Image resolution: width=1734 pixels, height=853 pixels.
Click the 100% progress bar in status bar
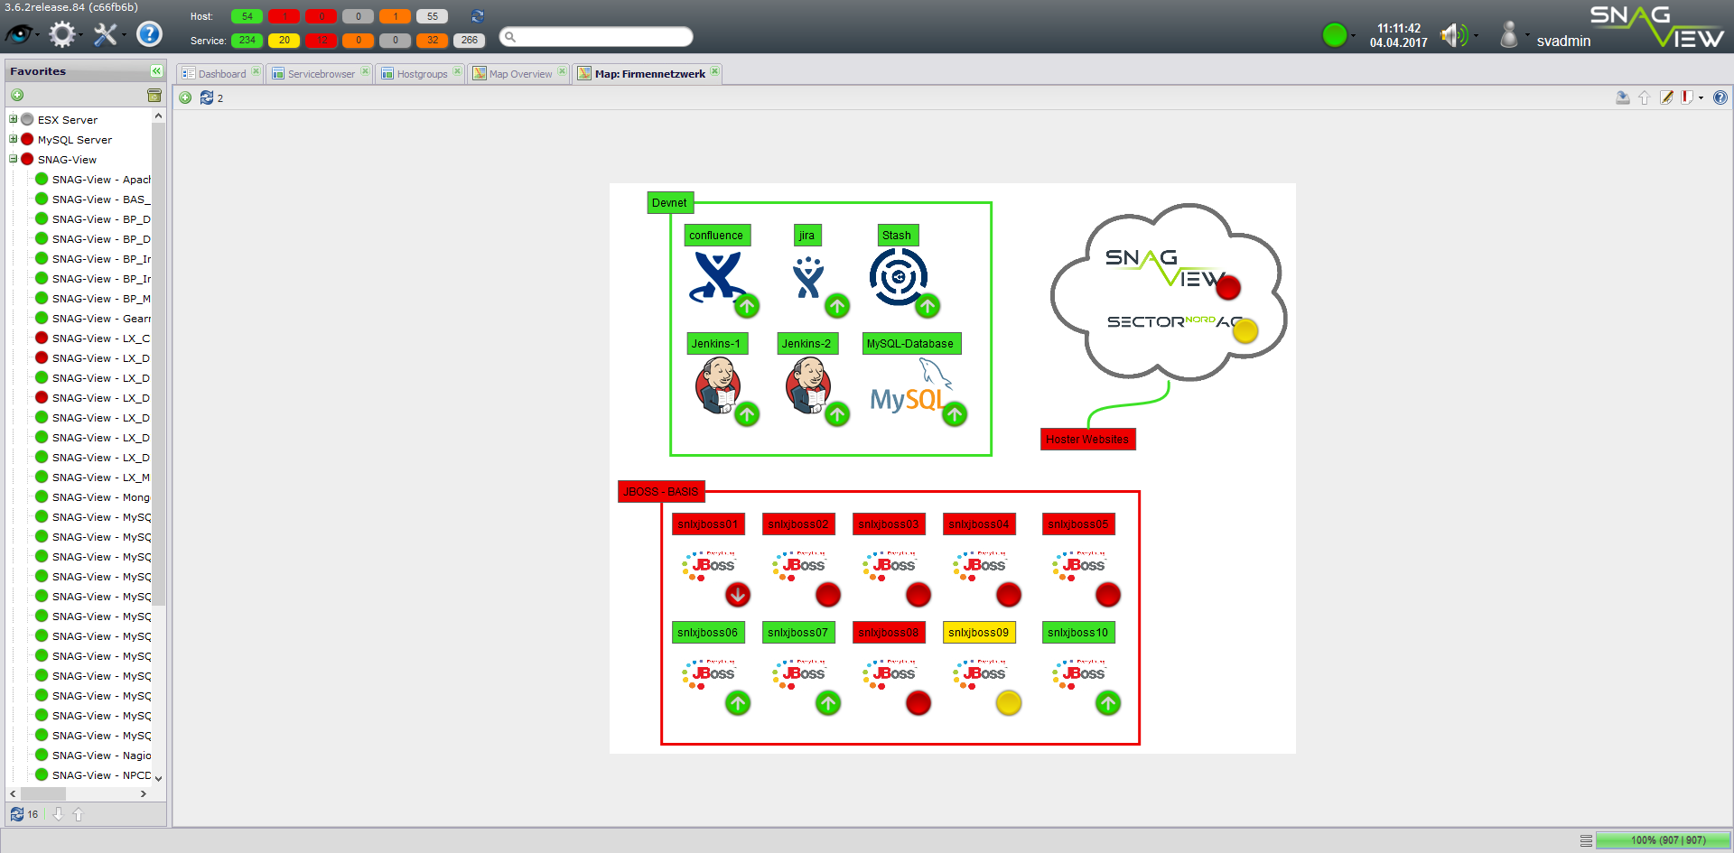[1663, 840]
